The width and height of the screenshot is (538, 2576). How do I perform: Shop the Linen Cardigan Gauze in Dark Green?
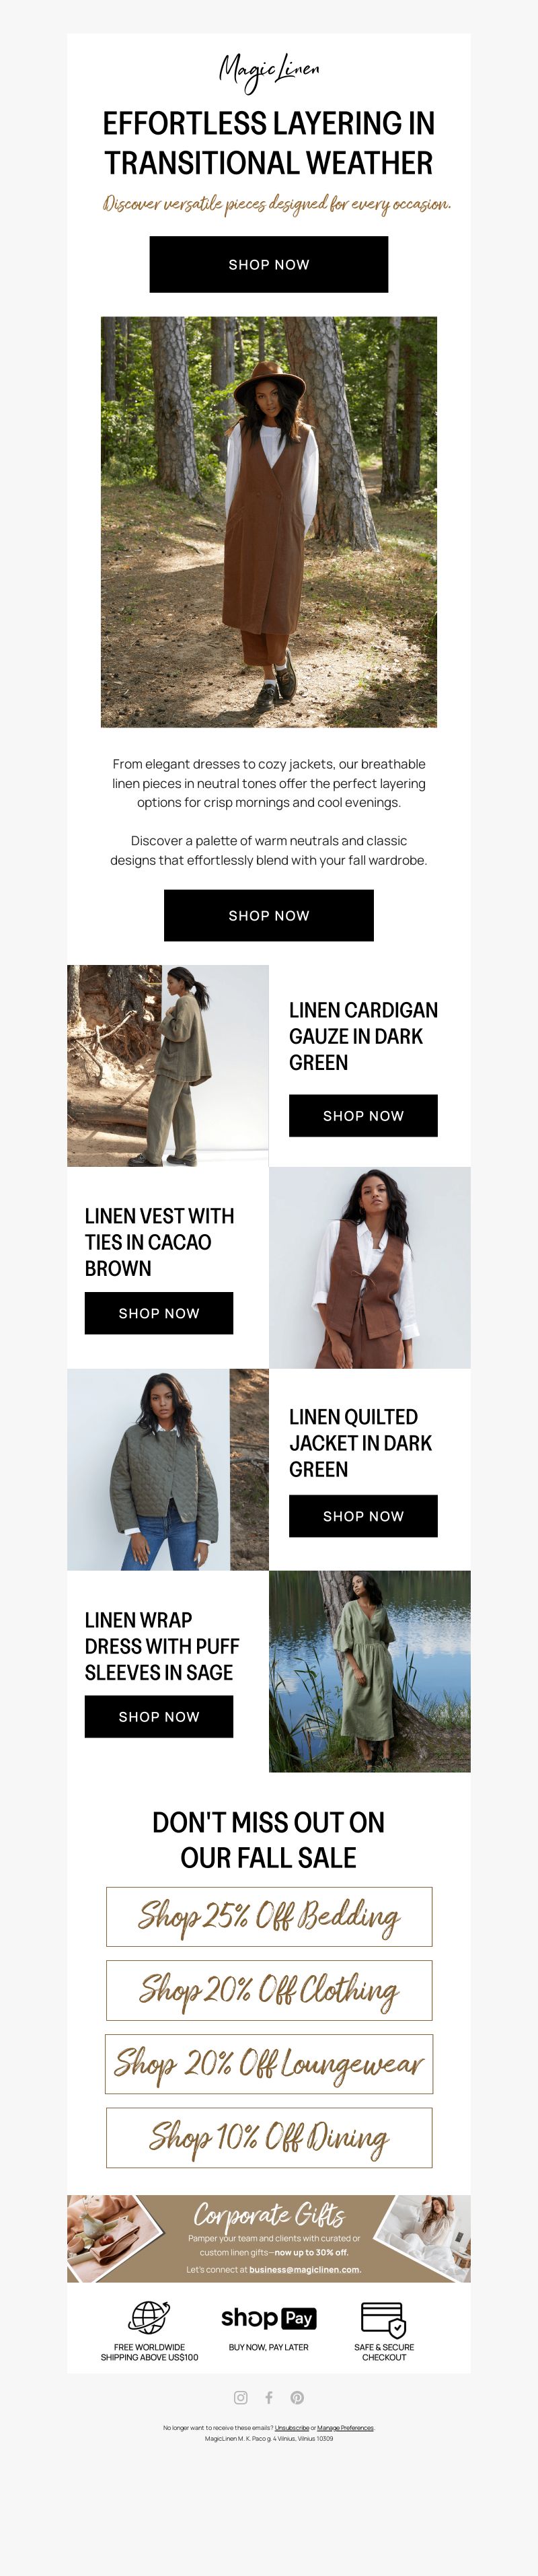tap(363, 1115)
